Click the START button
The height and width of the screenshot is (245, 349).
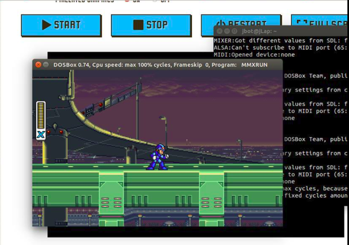tap(61, 25)
